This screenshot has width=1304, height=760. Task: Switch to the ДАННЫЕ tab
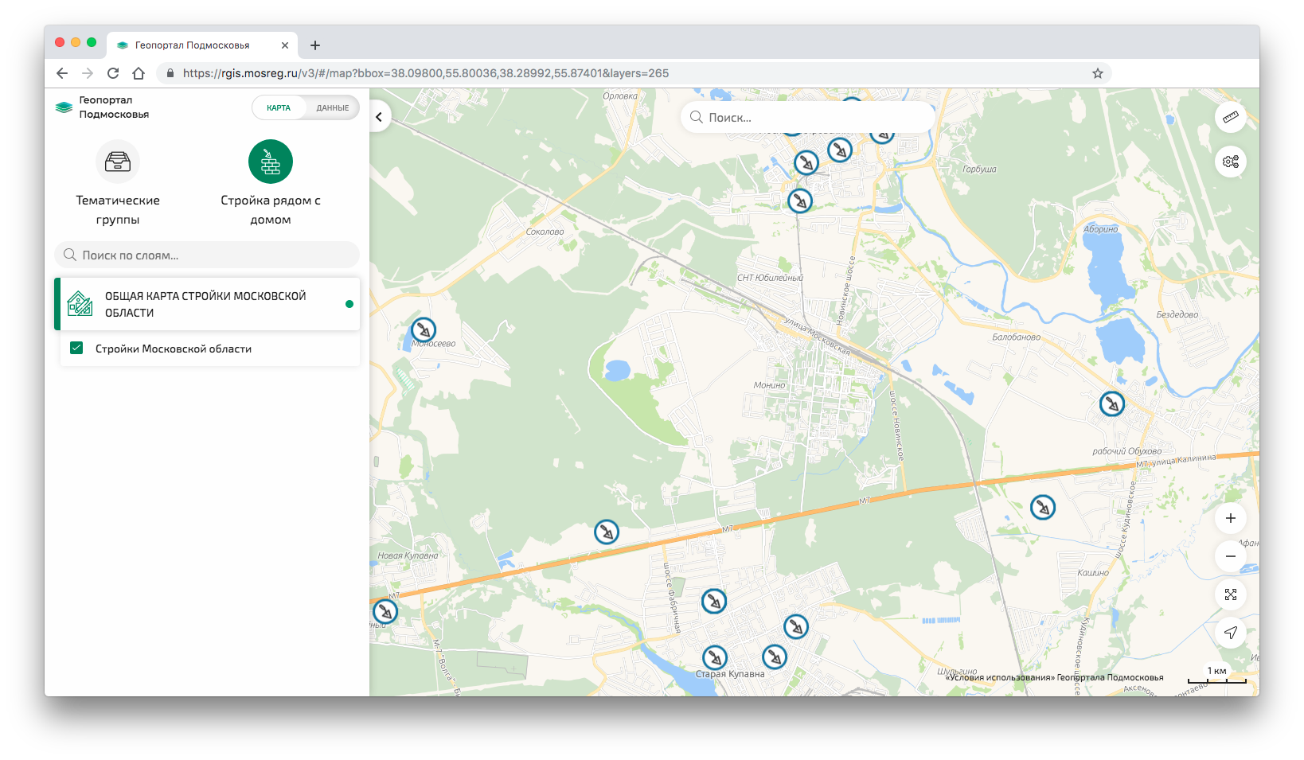334,107
